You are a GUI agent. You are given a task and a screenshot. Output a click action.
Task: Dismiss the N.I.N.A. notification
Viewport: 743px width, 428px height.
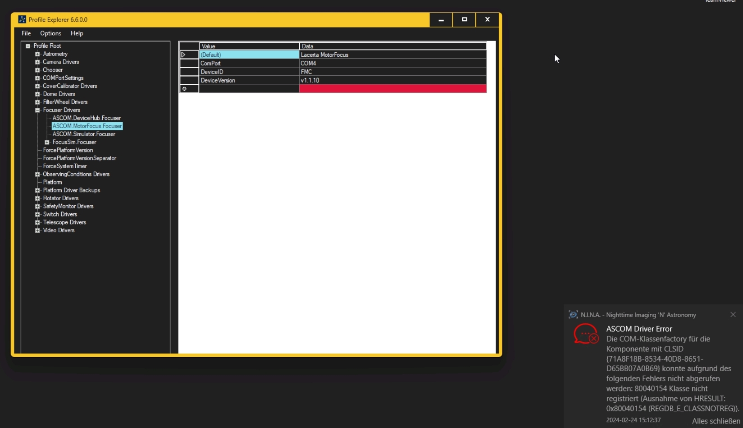click(733, 315)
